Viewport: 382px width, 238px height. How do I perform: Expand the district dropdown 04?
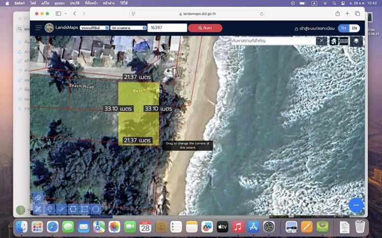[129, 27]
